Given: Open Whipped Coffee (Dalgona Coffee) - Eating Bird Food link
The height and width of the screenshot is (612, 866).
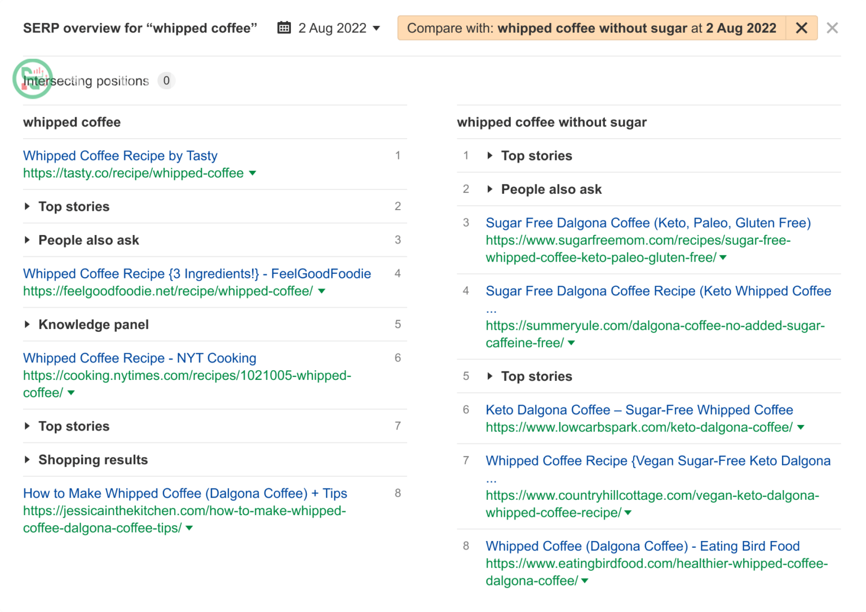Looking at the screenshot, I should pos(643,546).
